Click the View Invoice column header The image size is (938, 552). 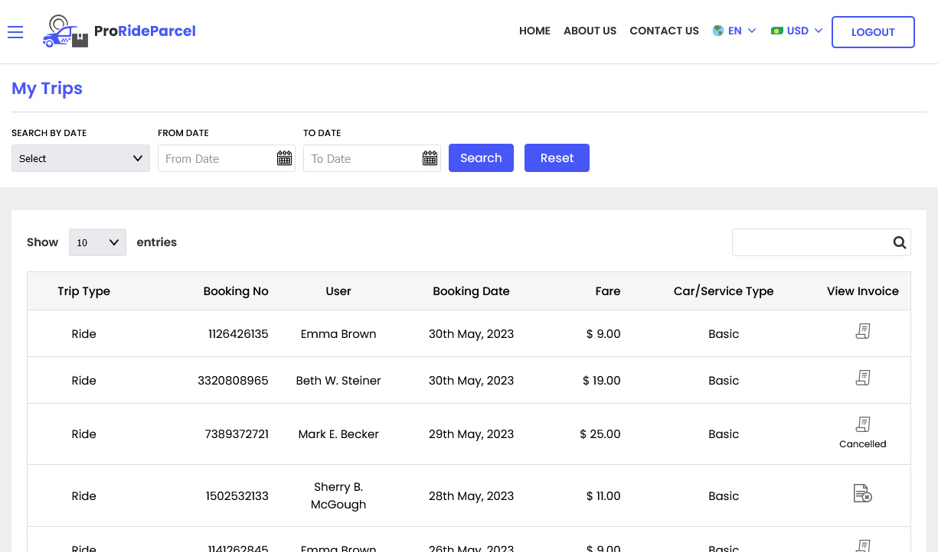point(863,291)
